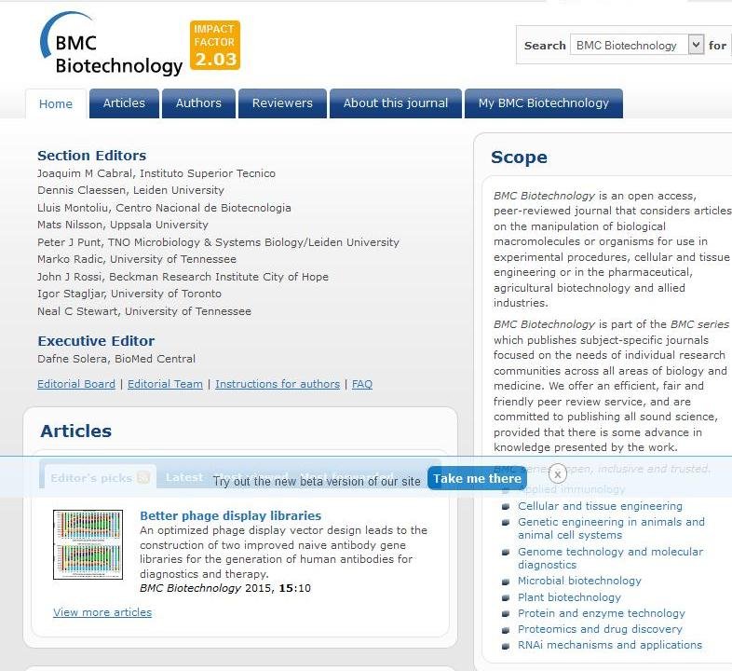This screenshot has width=732, height=671.
Task: Open the Reviewers tab
Action: pyautogui.click(x=282, y=103)
